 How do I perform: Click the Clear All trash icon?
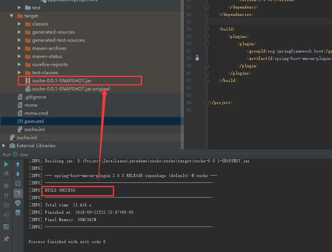18,212
